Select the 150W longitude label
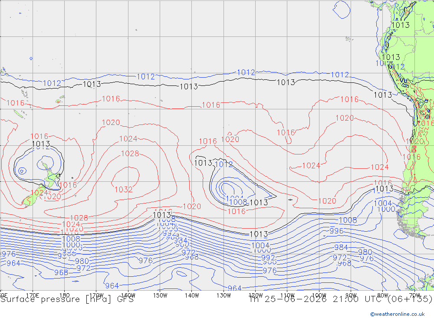The image size is (434, 318). 160,295
